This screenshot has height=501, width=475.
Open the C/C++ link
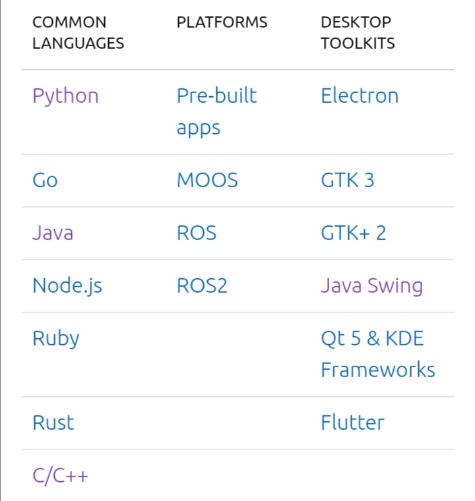coord(60,475)
